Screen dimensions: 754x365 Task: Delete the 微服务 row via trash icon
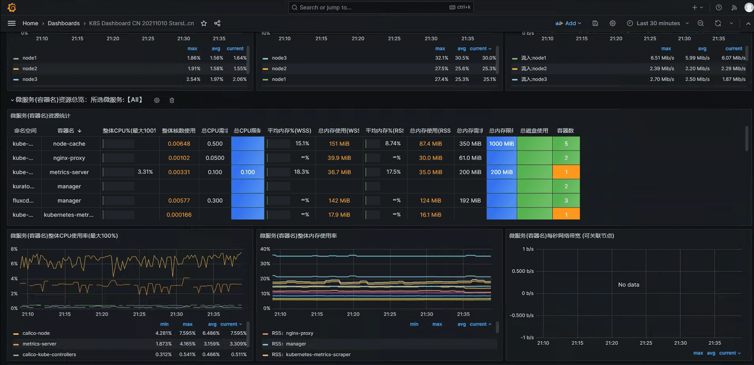pos(172,100)
